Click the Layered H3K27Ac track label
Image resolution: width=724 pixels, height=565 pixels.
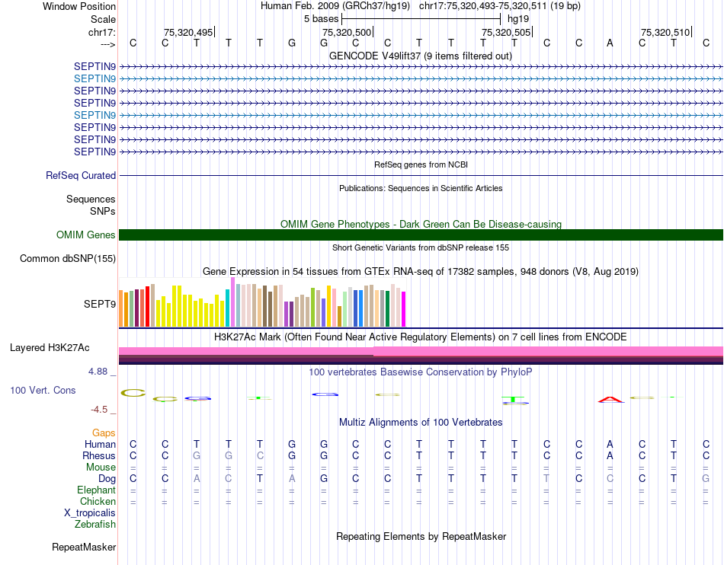click(50, 348)
